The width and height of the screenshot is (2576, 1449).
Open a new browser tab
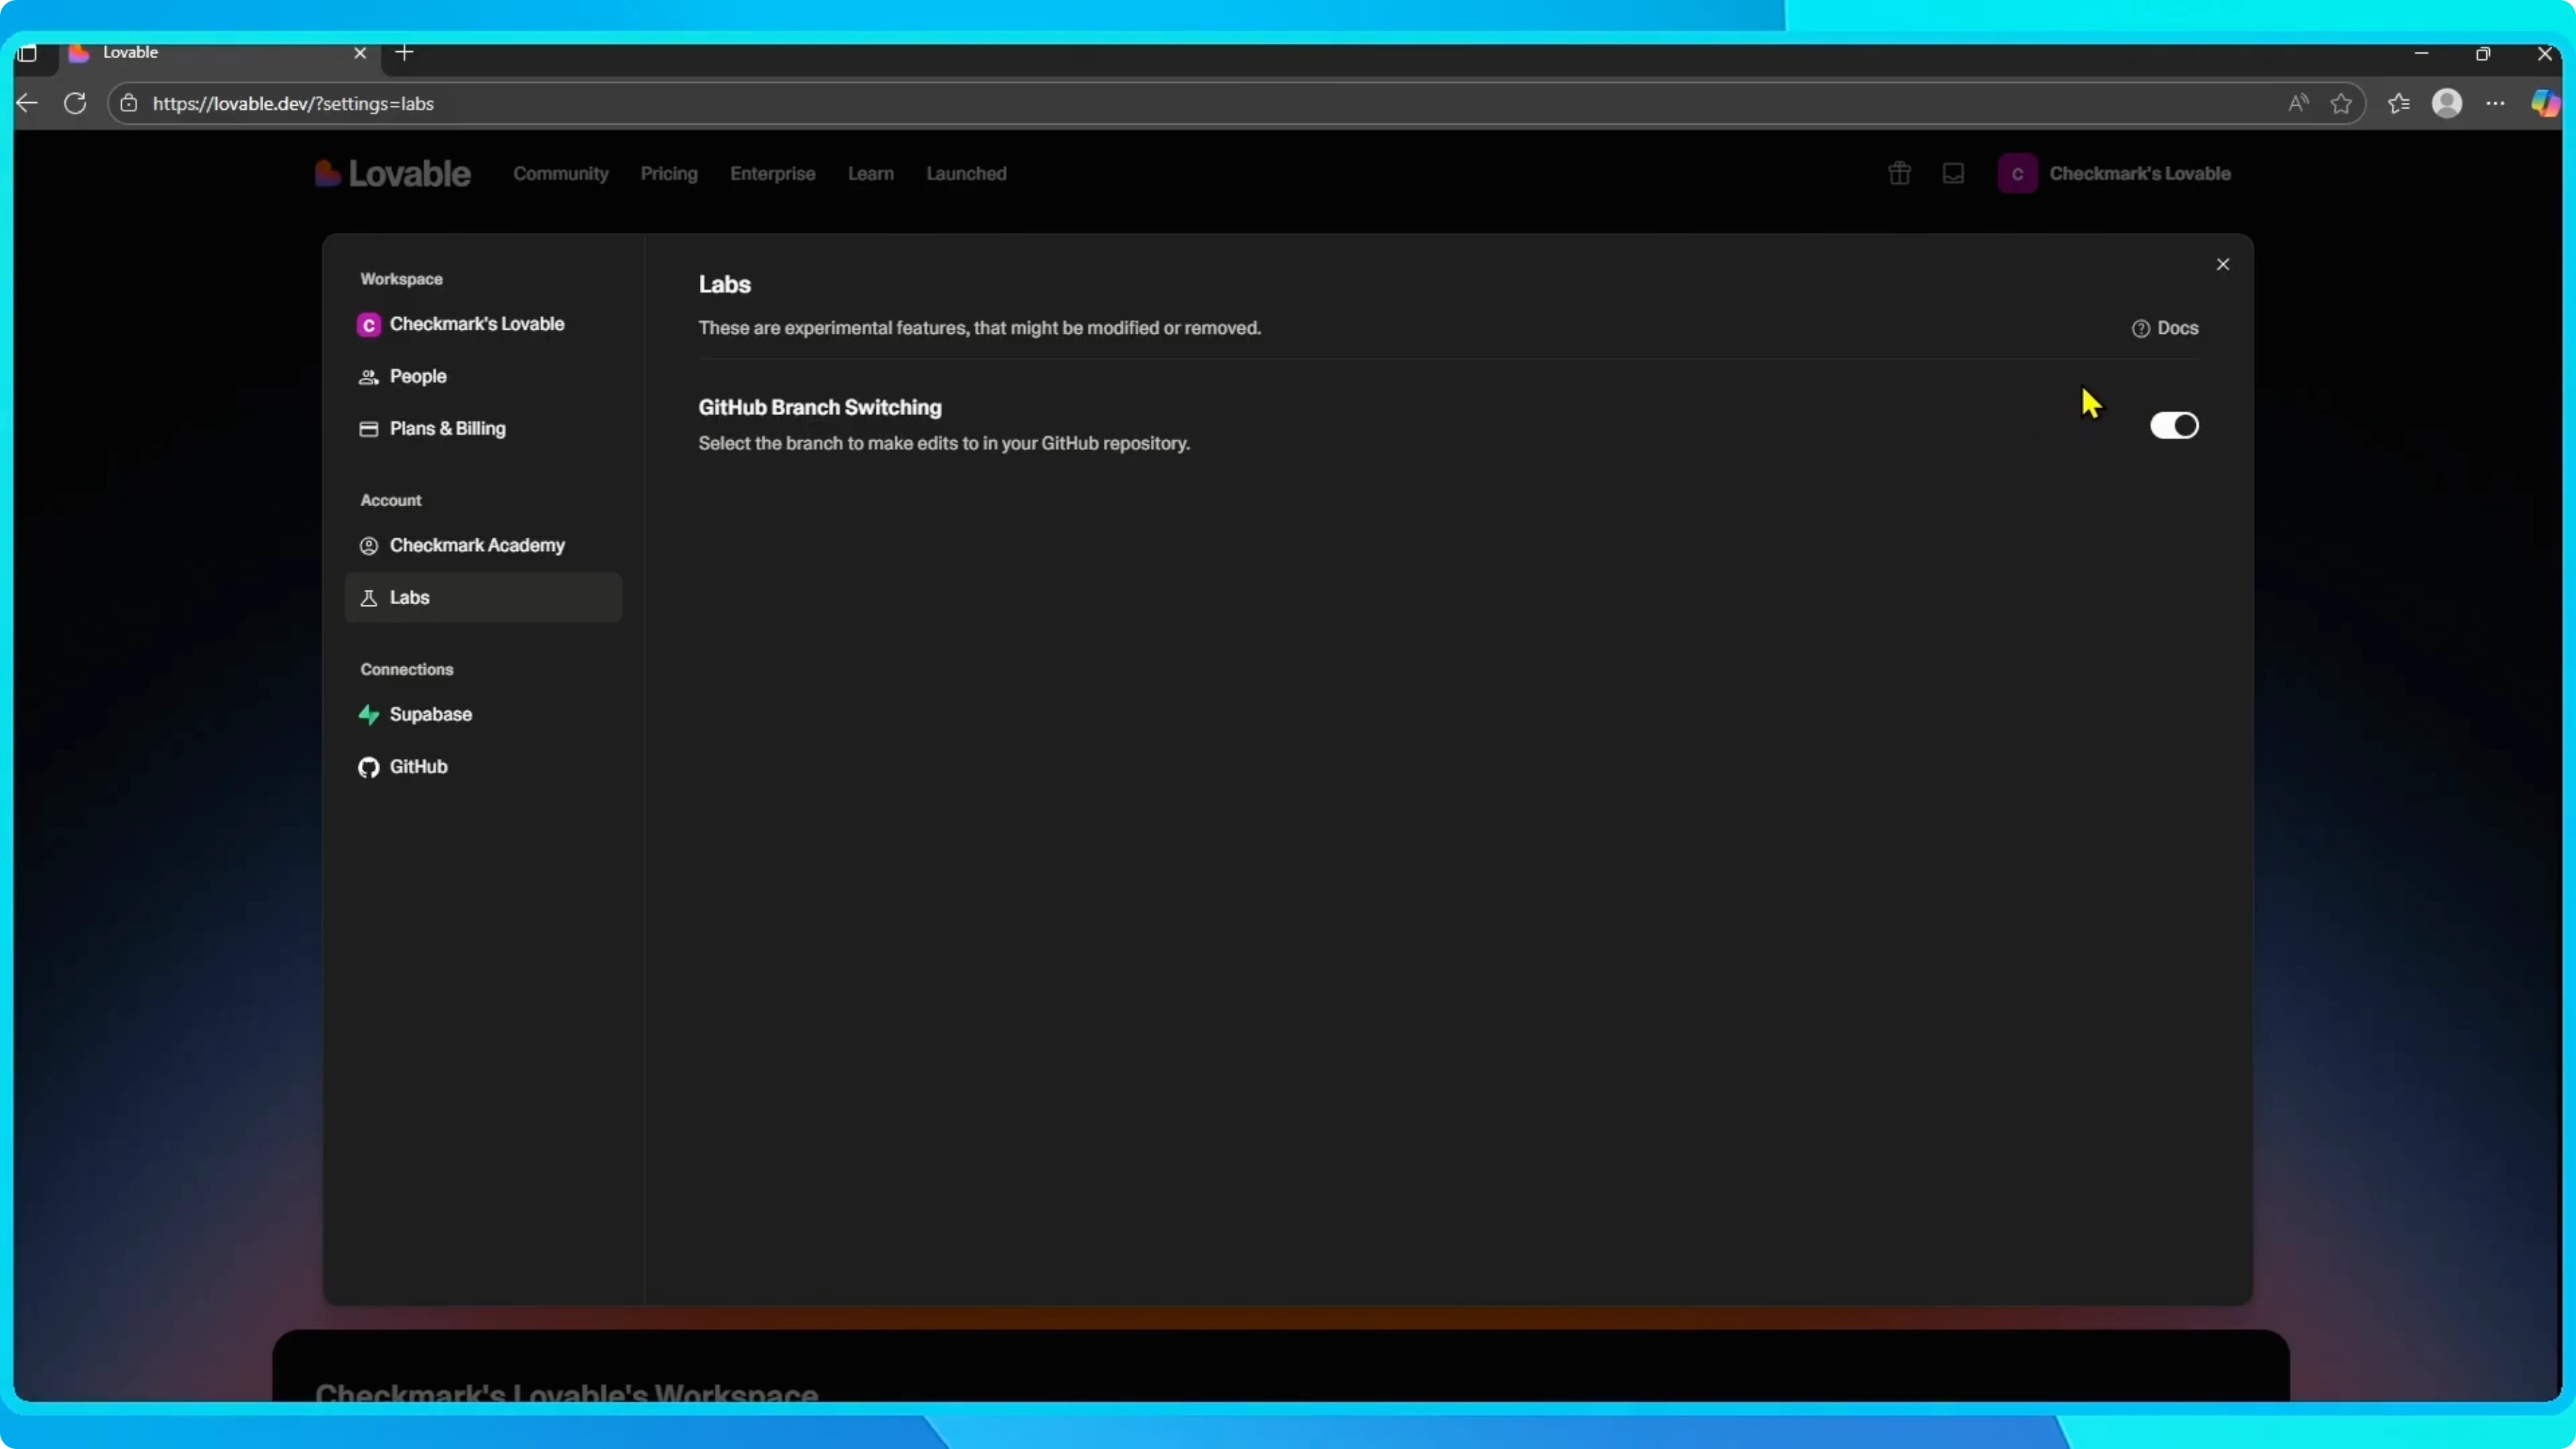tap(404, 52)
